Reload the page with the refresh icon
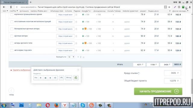 (x=17, y=7)
